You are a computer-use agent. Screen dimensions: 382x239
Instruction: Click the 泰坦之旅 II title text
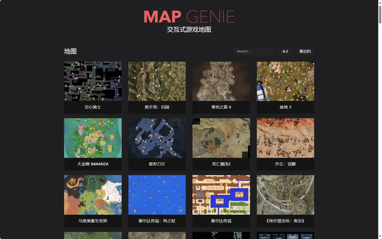click(x=221, y=107)
